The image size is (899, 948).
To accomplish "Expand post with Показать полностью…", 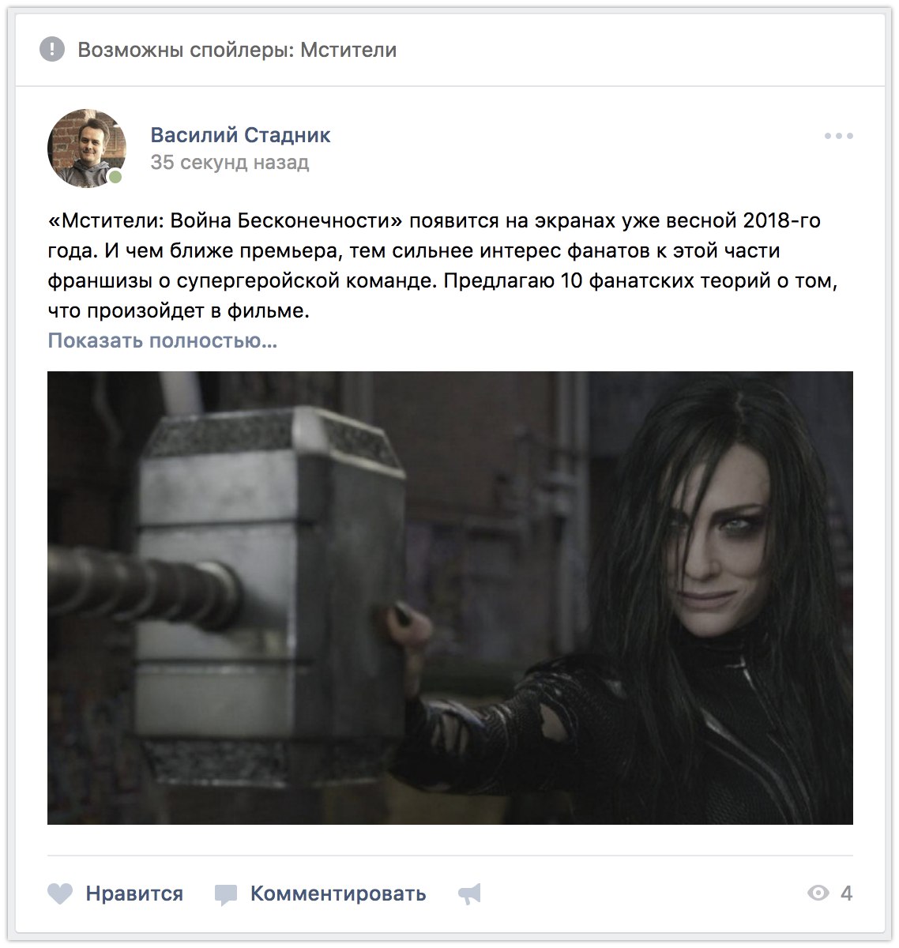I will [163, 340].
